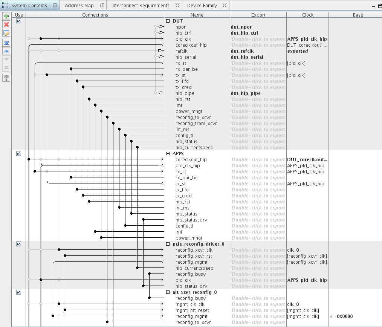Select the APPS hip_status_drv interface
The image size is (382, 327).
191,220
